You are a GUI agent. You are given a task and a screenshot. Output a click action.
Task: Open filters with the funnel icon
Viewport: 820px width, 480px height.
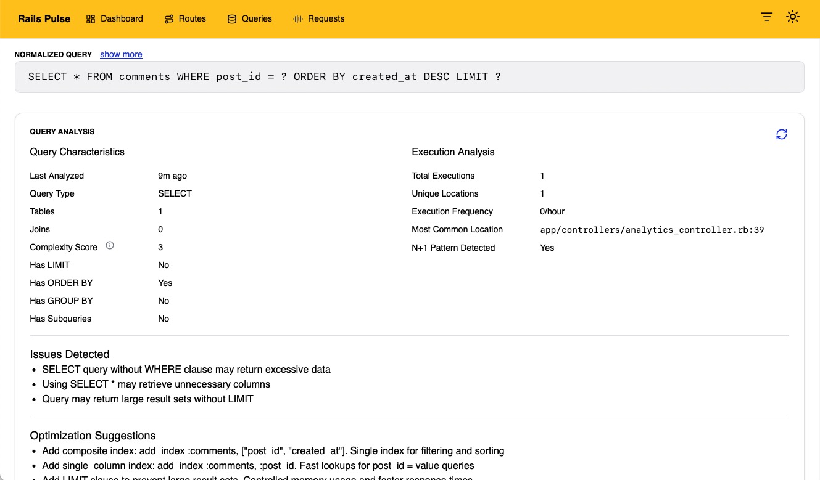click(x=766, y=17)
